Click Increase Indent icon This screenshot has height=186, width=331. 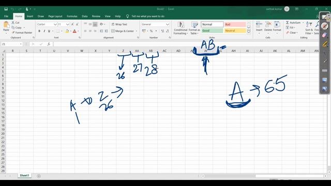[106, 31]
